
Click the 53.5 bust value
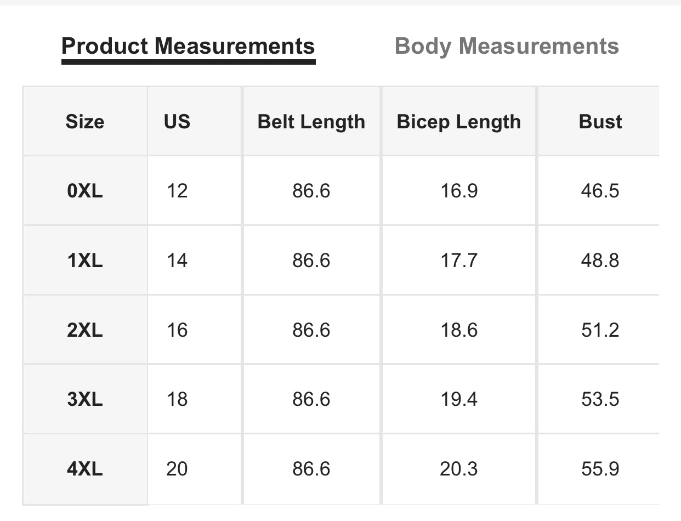(600, 399)
